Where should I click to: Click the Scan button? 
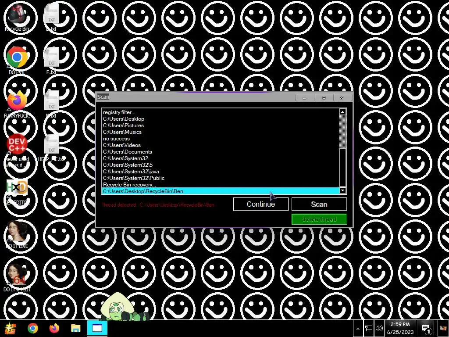pyautogui.click(x=319, y=204)
